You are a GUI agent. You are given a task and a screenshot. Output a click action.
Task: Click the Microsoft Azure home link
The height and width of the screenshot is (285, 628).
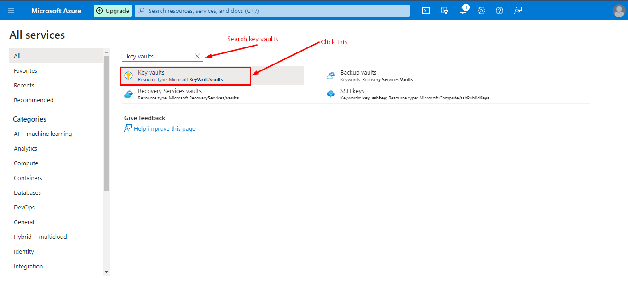(x=57, y=11)
